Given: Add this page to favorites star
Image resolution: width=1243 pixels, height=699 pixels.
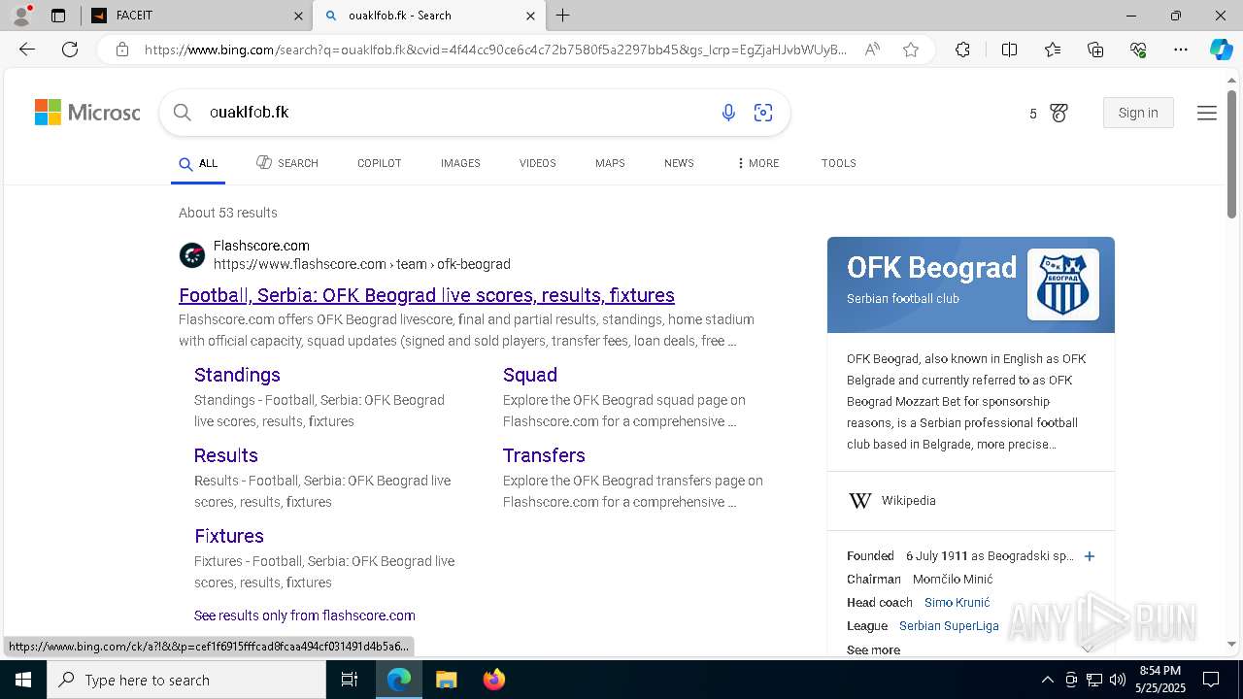Looking at the screenshot, I should coord(911,50).
